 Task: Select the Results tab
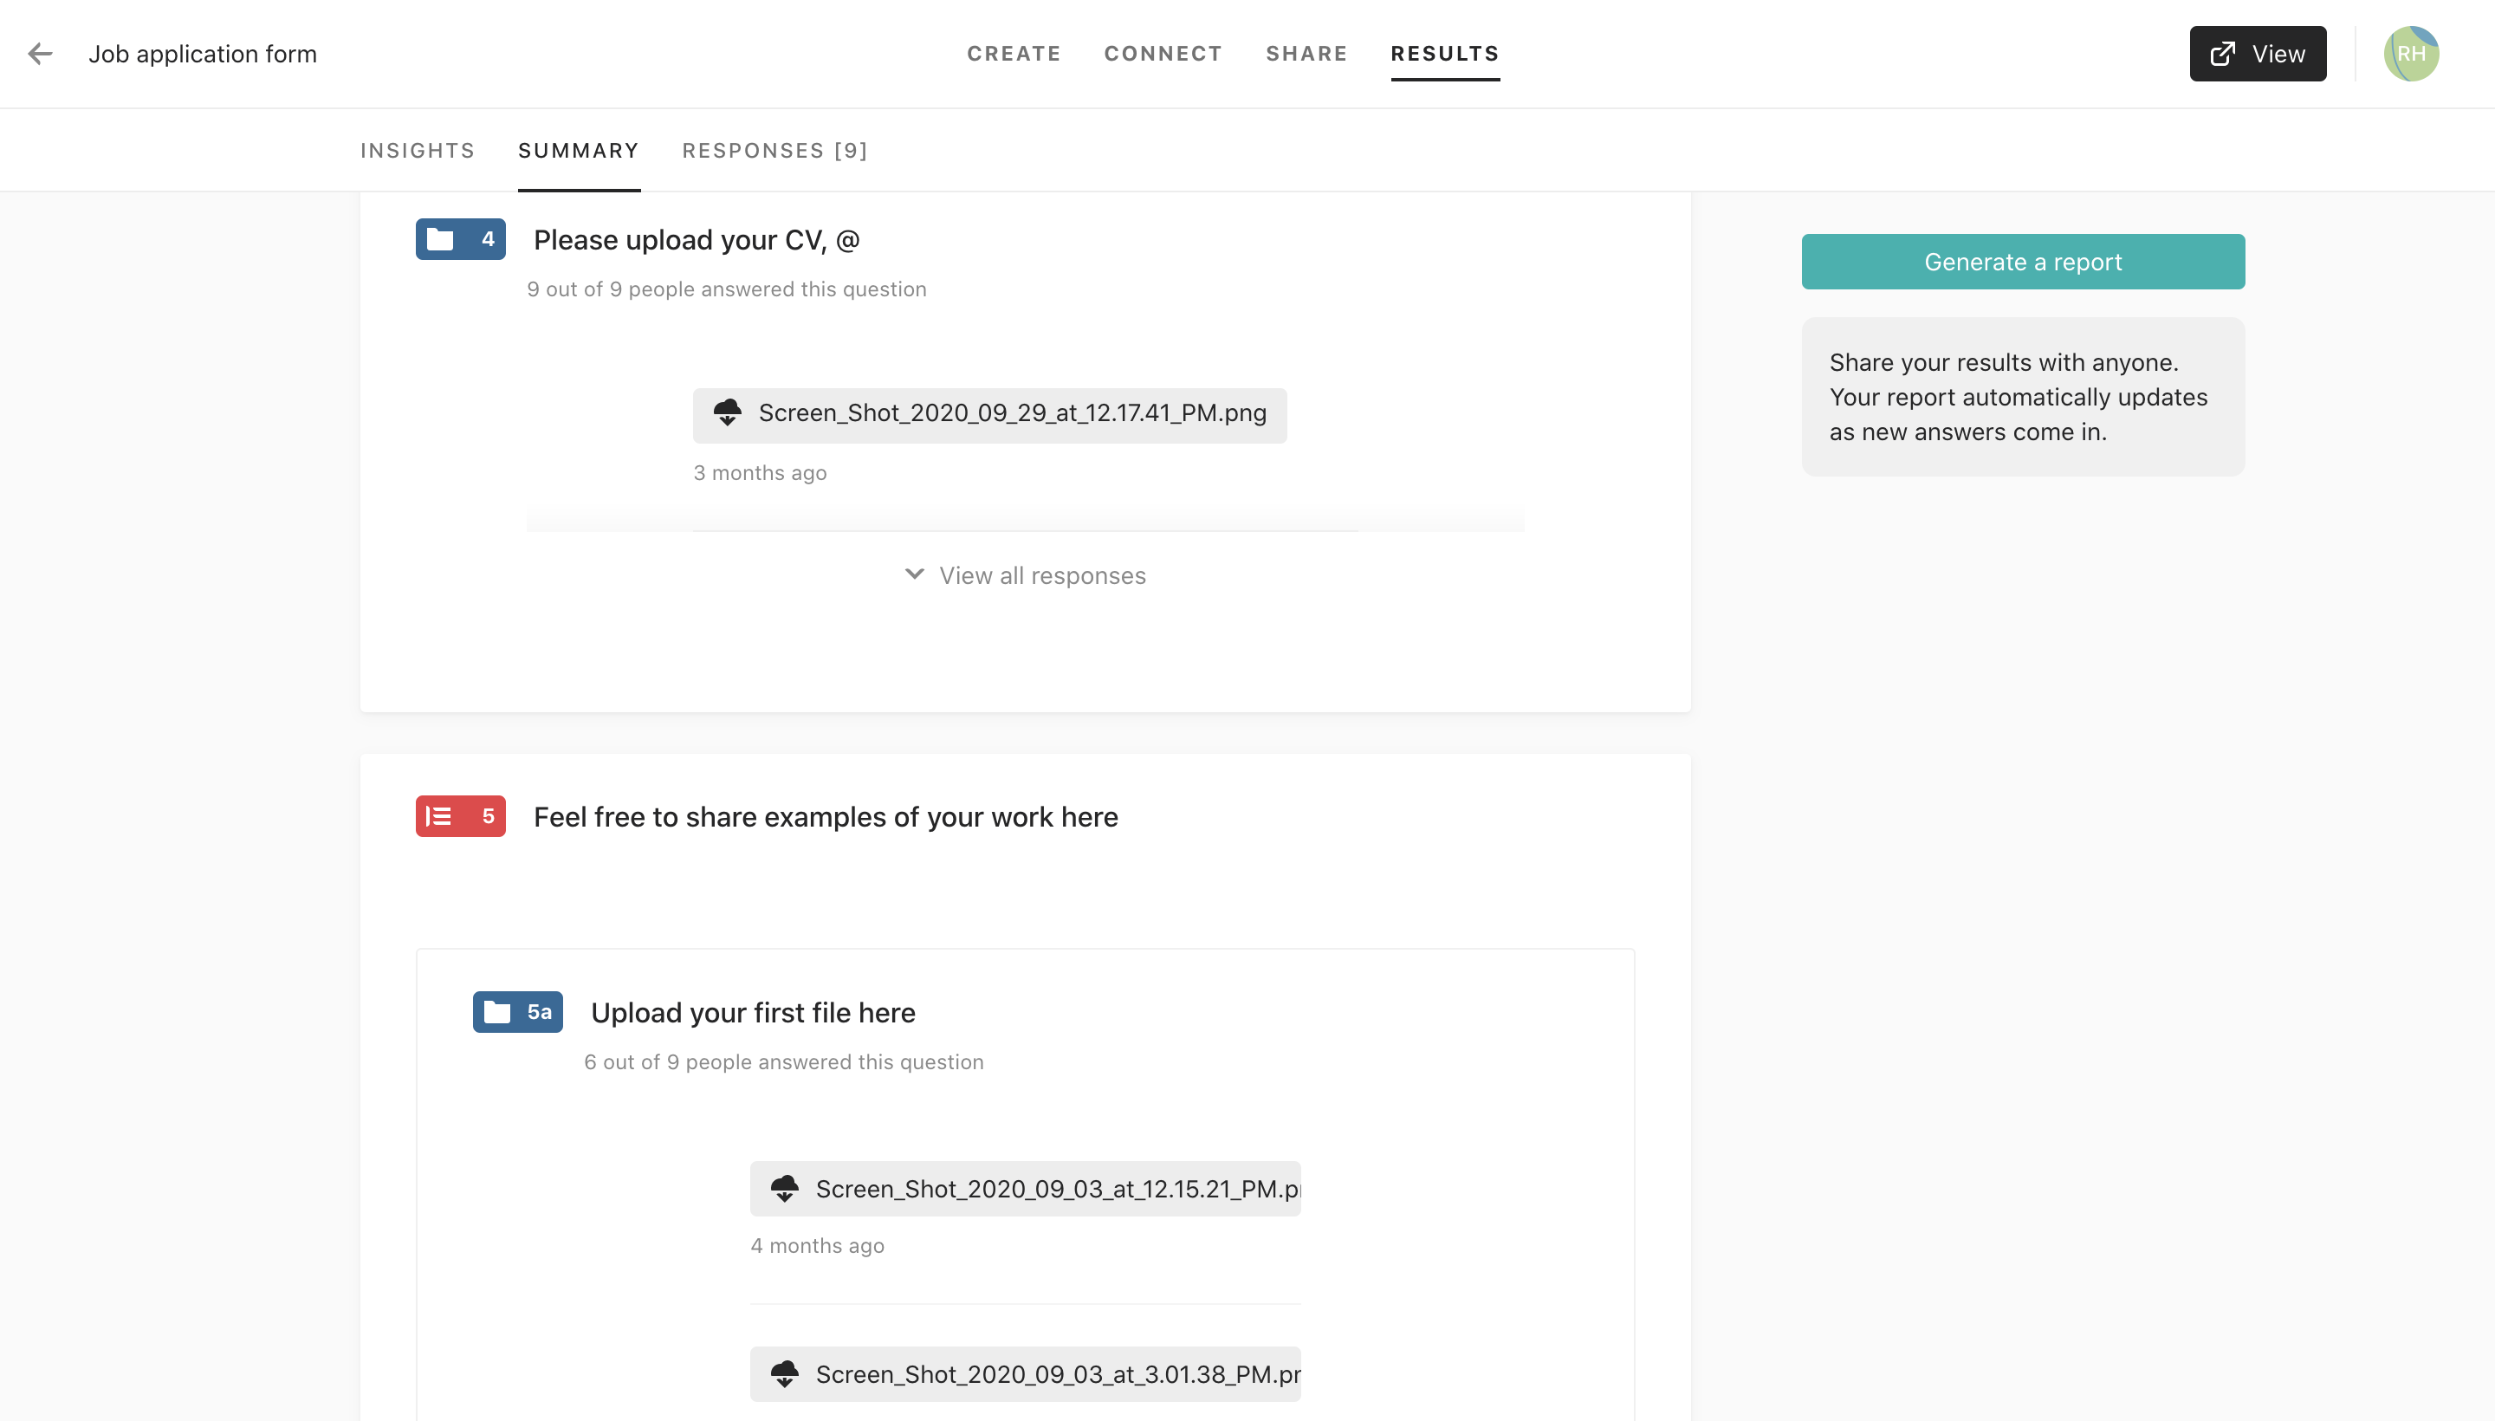[x=1445, y=54]
